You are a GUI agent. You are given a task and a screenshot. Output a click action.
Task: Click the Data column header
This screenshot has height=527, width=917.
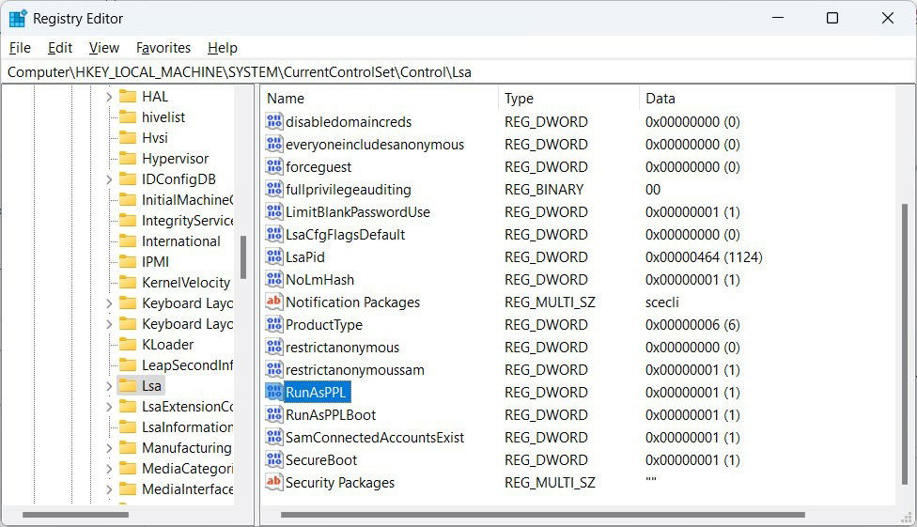pos(767,99)
